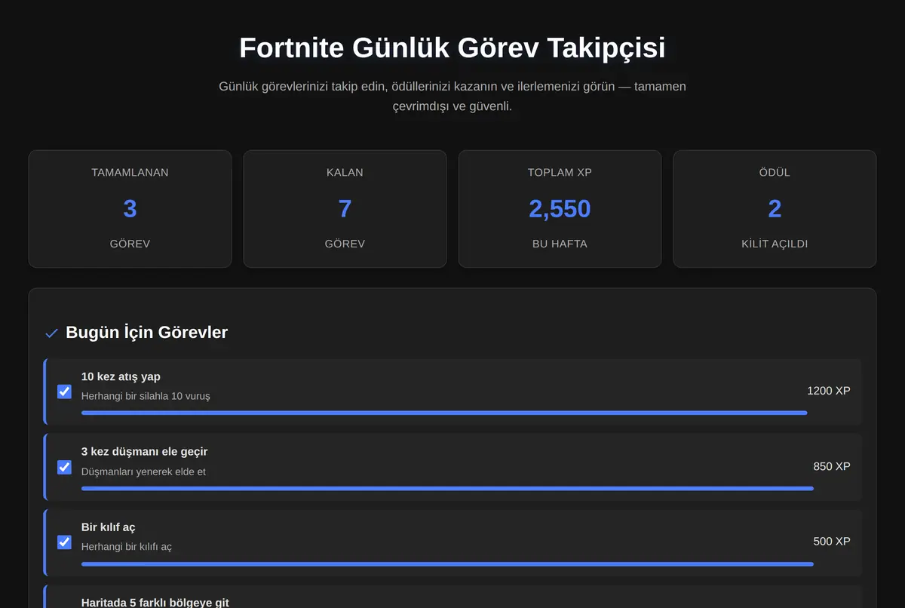Viewport: 905px width, 608px height.
Task: Toggle the 'Bir kılıf aç' task checkbox
Action: (x=64, y=542)
